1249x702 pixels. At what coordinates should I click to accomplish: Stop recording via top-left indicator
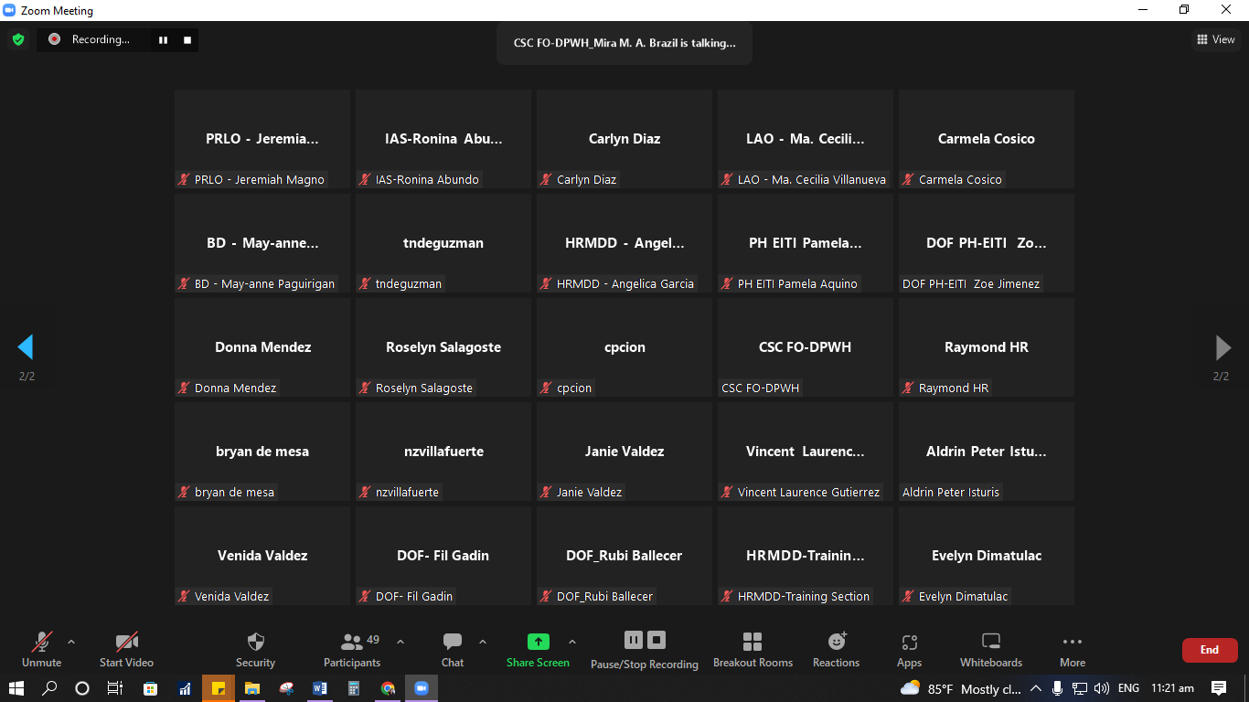(187, 39)
